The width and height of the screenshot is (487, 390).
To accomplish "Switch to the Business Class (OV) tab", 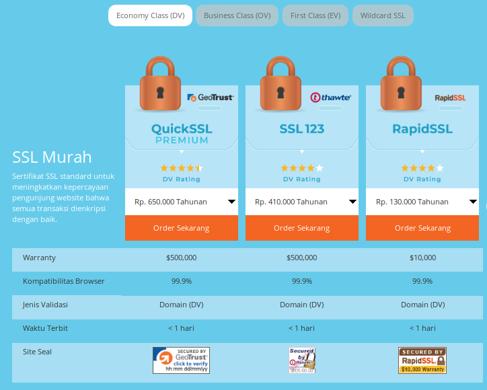I will [237, 15].
